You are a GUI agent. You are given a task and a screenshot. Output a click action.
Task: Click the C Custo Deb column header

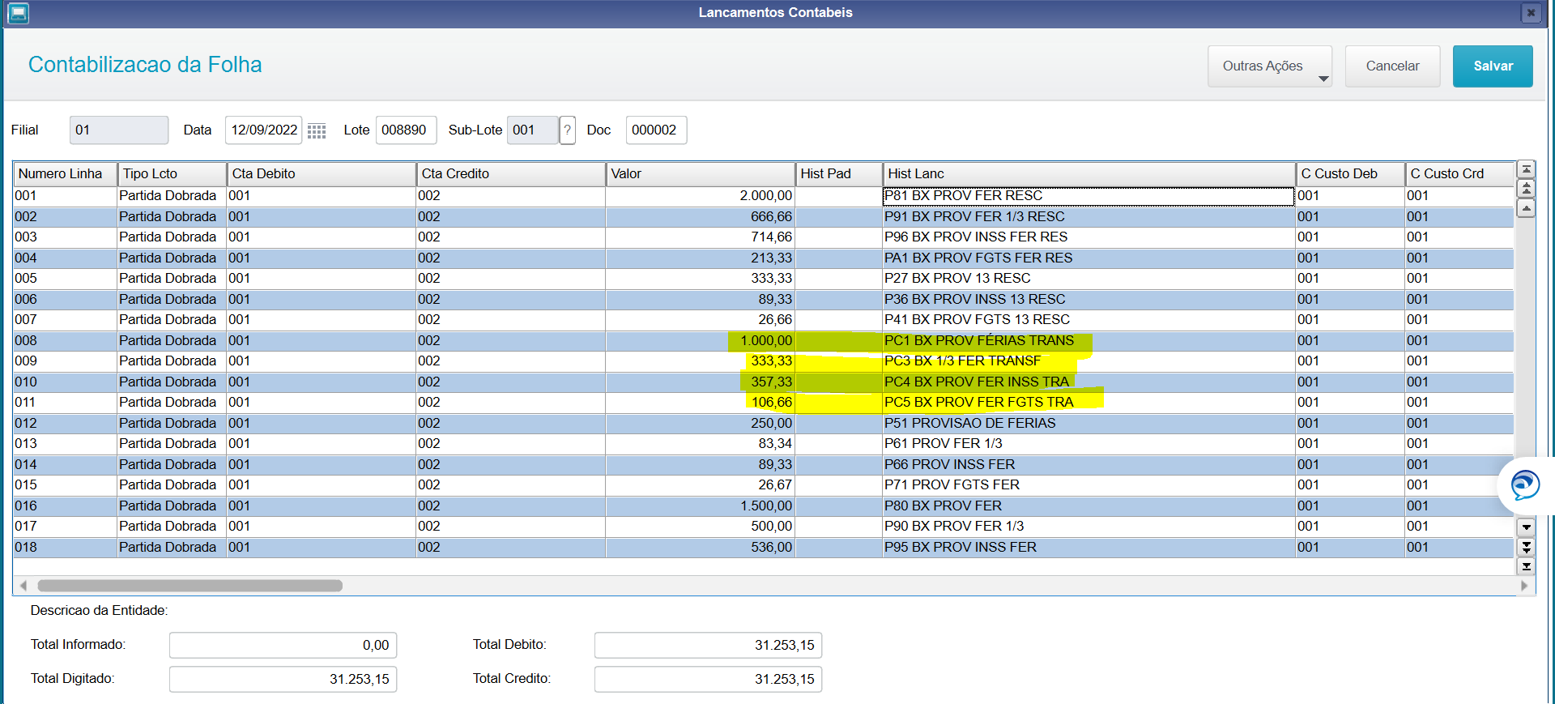pos(1350,173)
